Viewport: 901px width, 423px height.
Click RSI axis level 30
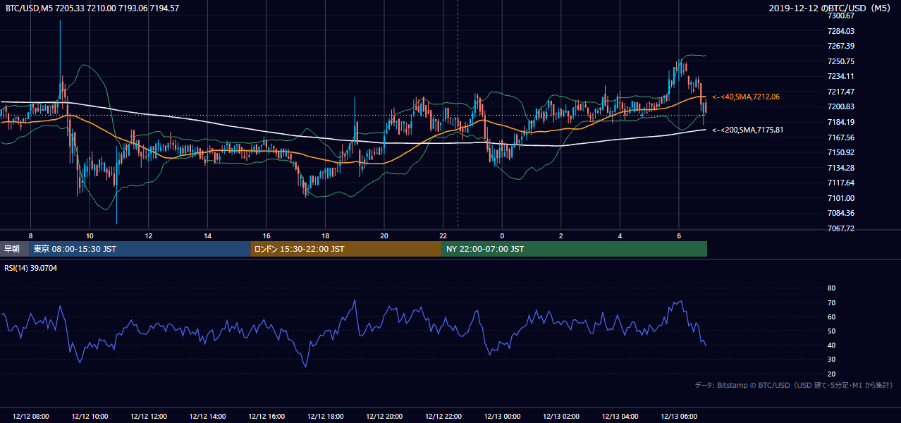[831, 360]
